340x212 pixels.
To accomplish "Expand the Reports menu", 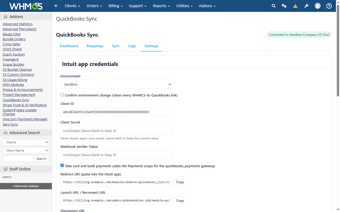I will [161, 6].
